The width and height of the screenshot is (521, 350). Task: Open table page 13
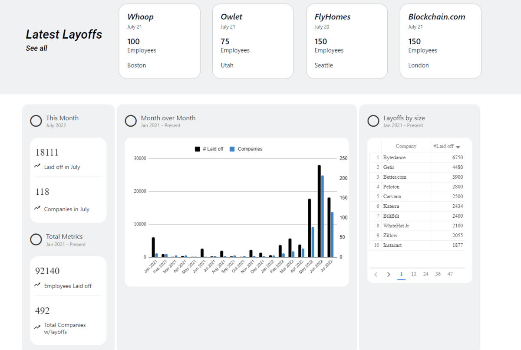coord(413,274)
